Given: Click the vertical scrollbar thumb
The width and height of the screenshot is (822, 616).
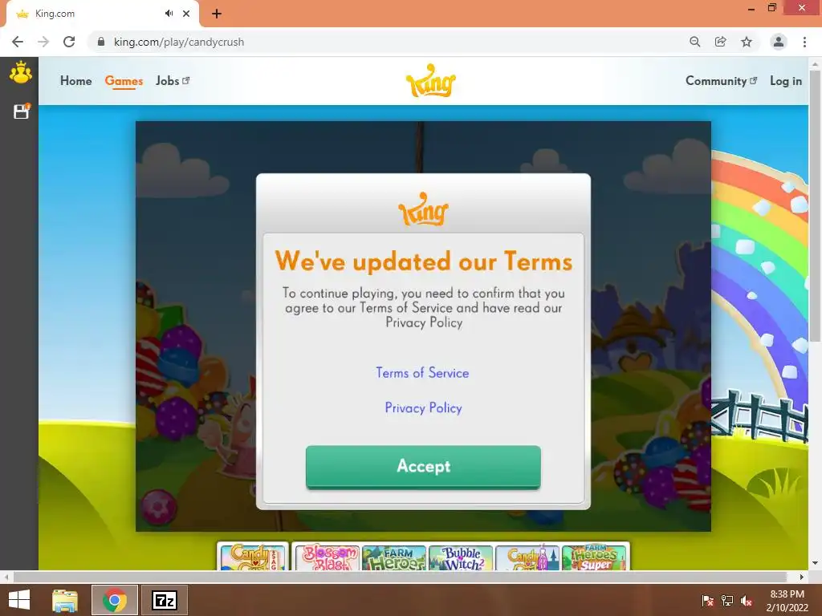Looking at the screenshot, I should [816, 205].
